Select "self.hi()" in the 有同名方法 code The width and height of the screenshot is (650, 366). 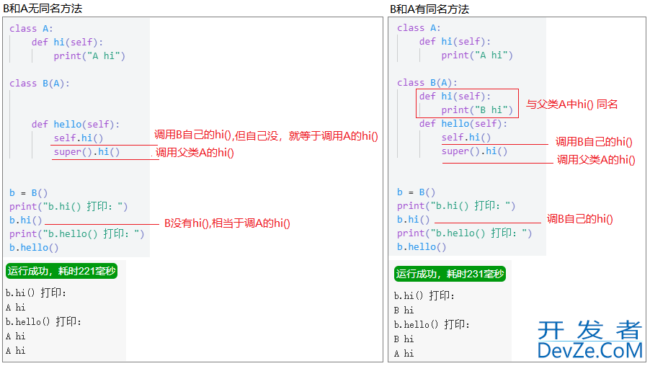click(466, 137)
